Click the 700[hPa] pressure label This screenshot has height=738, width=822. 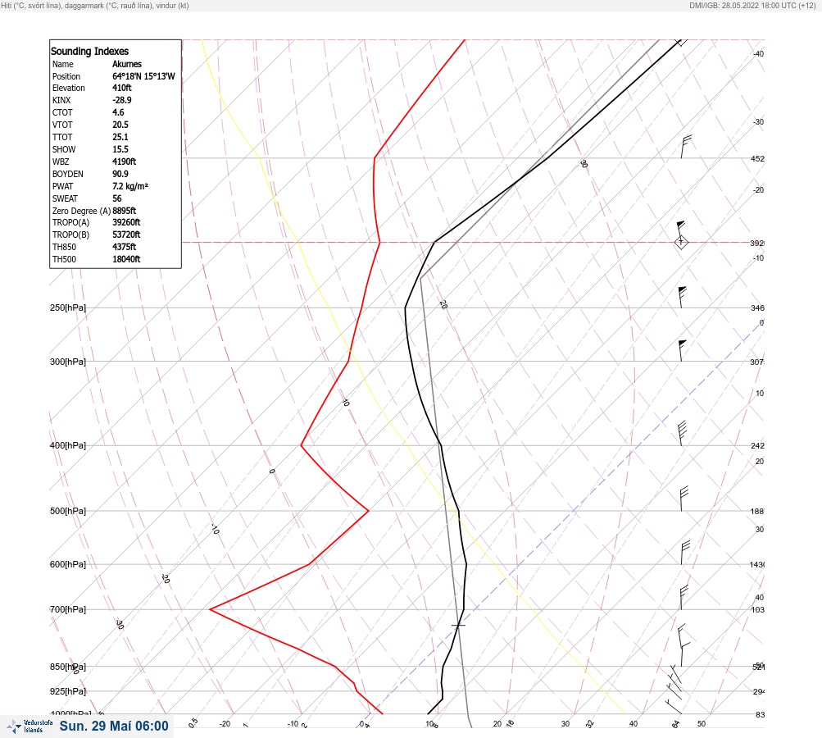68,609
